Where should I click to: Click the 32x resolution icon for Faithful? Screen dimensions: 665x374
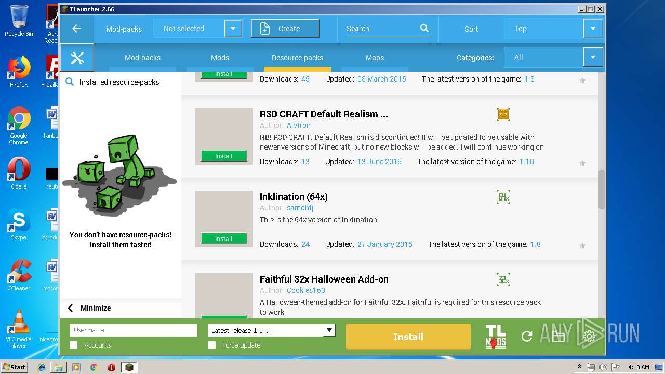503,279
